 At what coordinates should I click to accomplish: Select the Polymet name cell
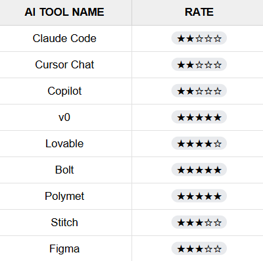[x=66, y=197]
